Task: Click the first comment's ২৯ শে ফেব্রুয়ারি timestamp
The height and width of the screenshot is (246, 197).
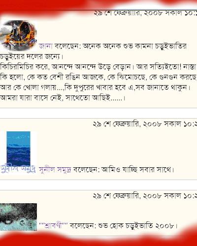Action: (145, 13)
